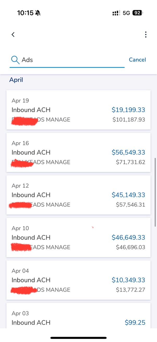Tap the magnifying glass search icon
Viewport: 157px width, 342px height.
pyautogui.click(x=15, y=60)
